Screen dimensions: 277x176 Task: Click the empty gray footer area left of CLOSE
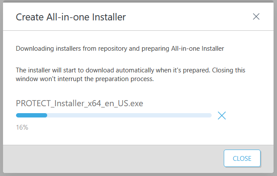pyautogui.click(x=113, y=158)
